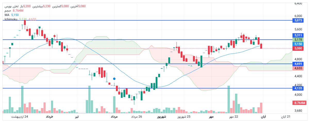This screenshot has height=123, width=310.
Task: Click the blue dot marker on the chart
Action: pos(114,78)
